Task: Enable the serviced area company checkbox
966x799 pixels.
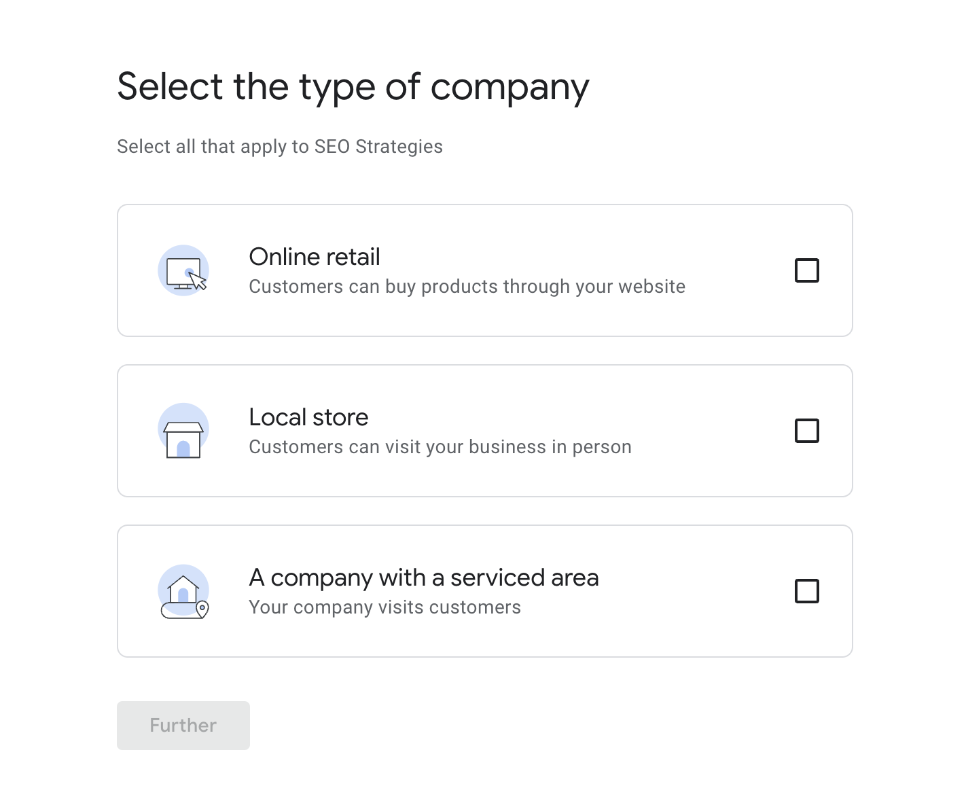Action: point(806,591)
